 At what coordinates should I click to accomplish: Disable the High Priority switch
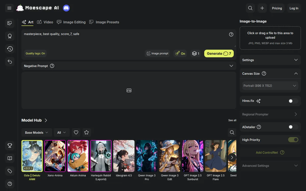pyautogui.click(x=293, y=140)
